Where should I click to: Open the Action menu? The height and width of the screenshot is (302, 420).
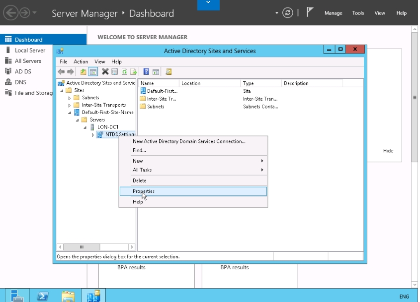coord(81,62)
